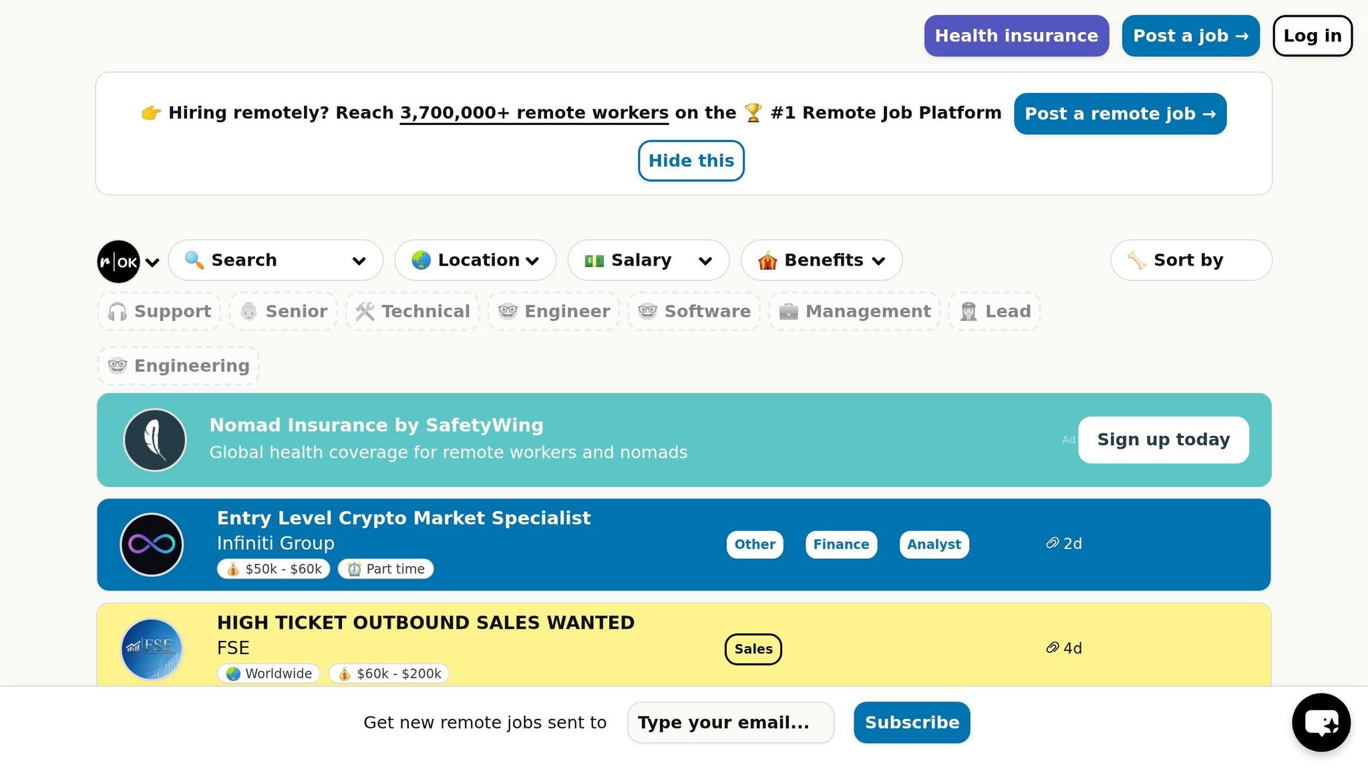Image resolution: width=1368 pixels, height=769 pixels.
Task: Hide the hiring banner with Hide this
Action: pos(691,161)
